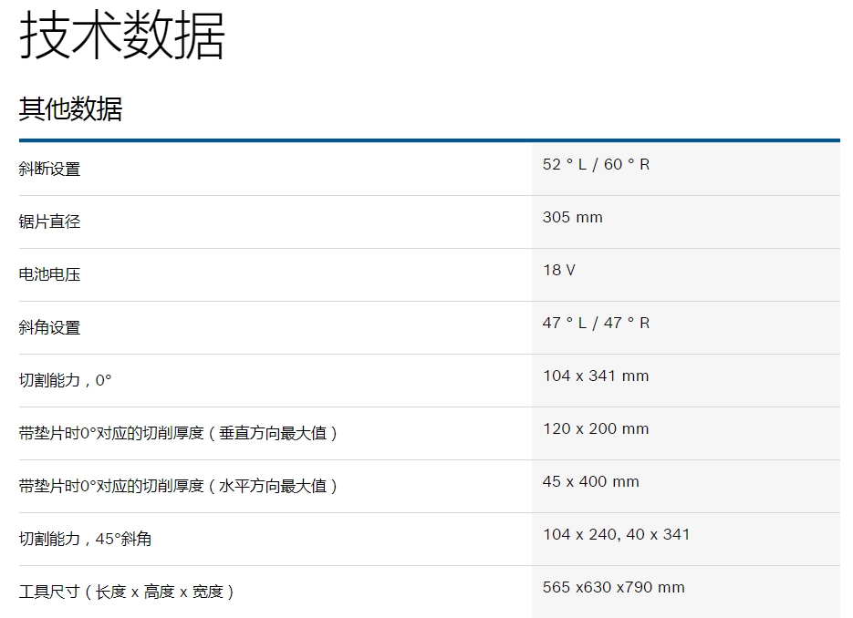Select the 45 x 400 mm value
853x618 pixels.
[590, 482]
